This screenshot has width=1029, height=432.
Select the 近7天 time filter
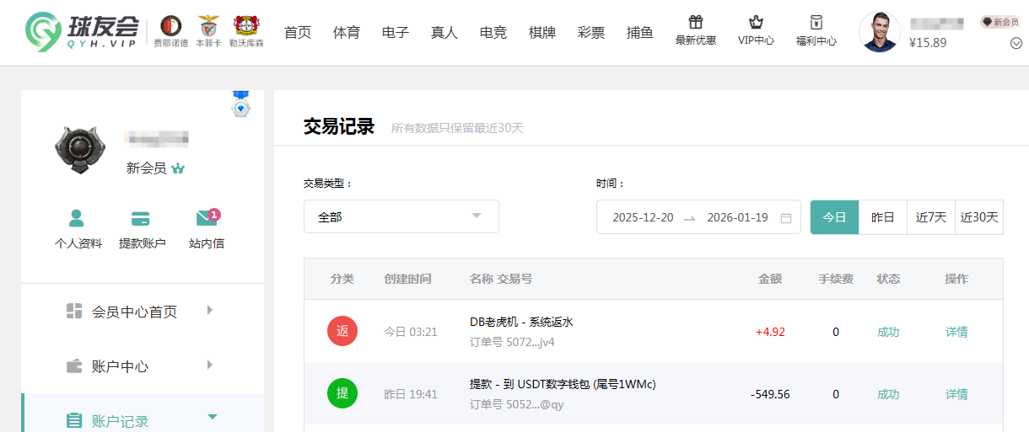click(931, 216)
